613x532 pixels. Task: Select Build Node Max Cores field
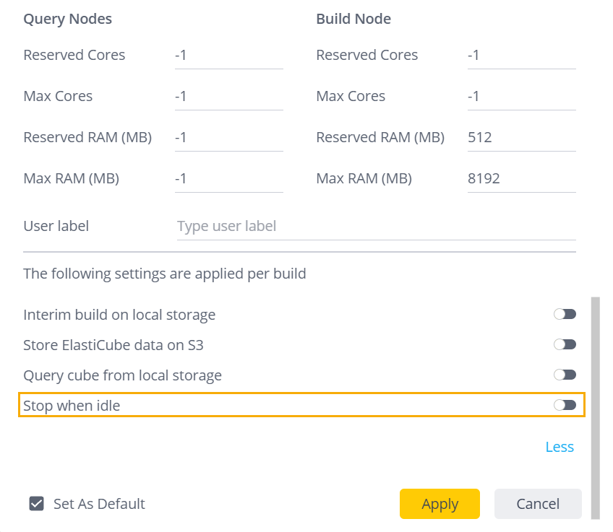click(522, 97)
